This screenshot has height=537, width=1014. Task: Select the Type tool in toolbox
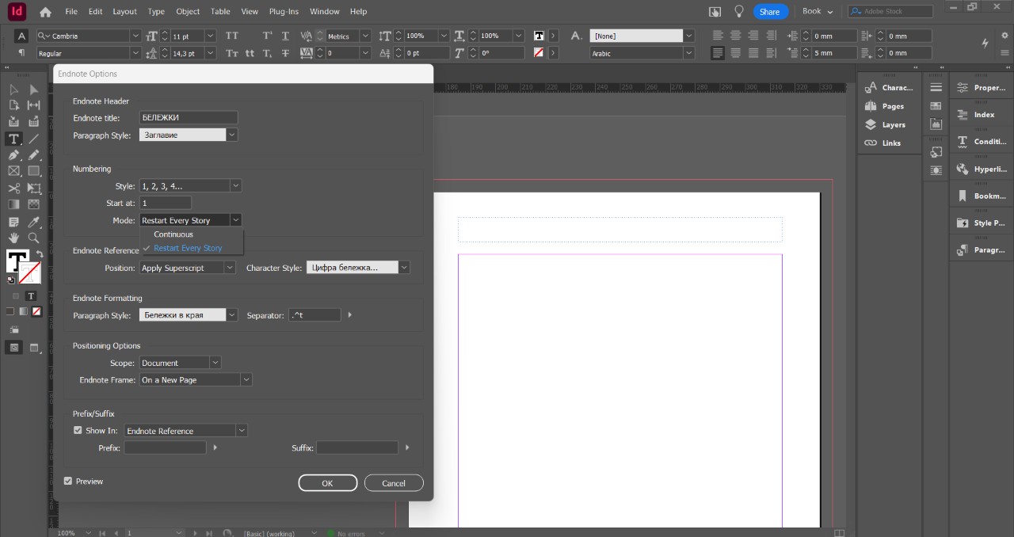(13, 139)
